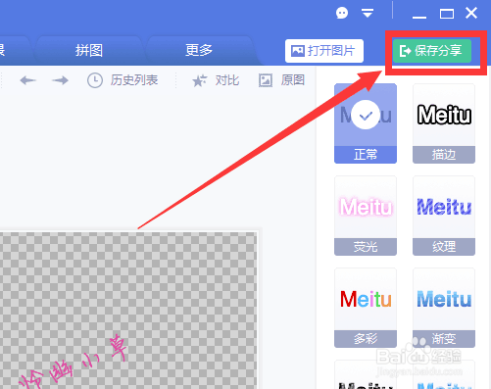This screenshot has height=389, width=491.
Task: Open the feedback chat bubble icon
Action: pos(342,13)
